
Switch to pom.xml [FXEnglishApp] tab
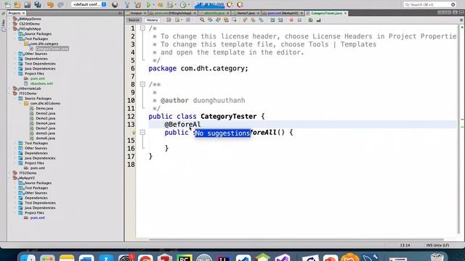click(x=173, y=13)
